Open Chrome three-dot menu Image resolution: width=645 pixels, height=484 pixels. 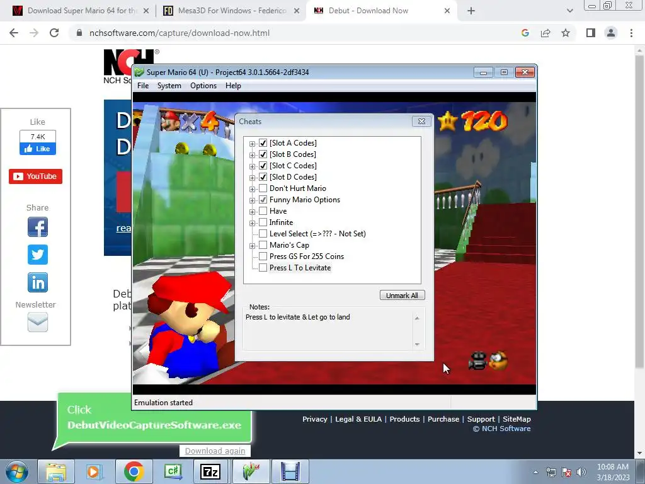click(631, 33)
